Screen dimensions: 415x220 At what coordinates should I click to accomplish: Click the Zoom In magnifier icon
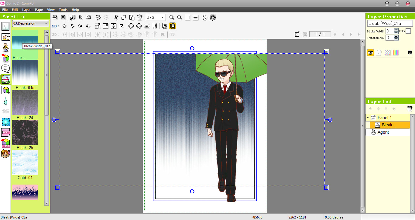tap(172, 17)
